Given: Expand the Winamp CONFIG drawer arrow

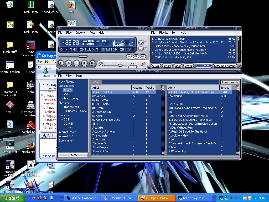Looking at the screenshot, I should pos(133,67).
